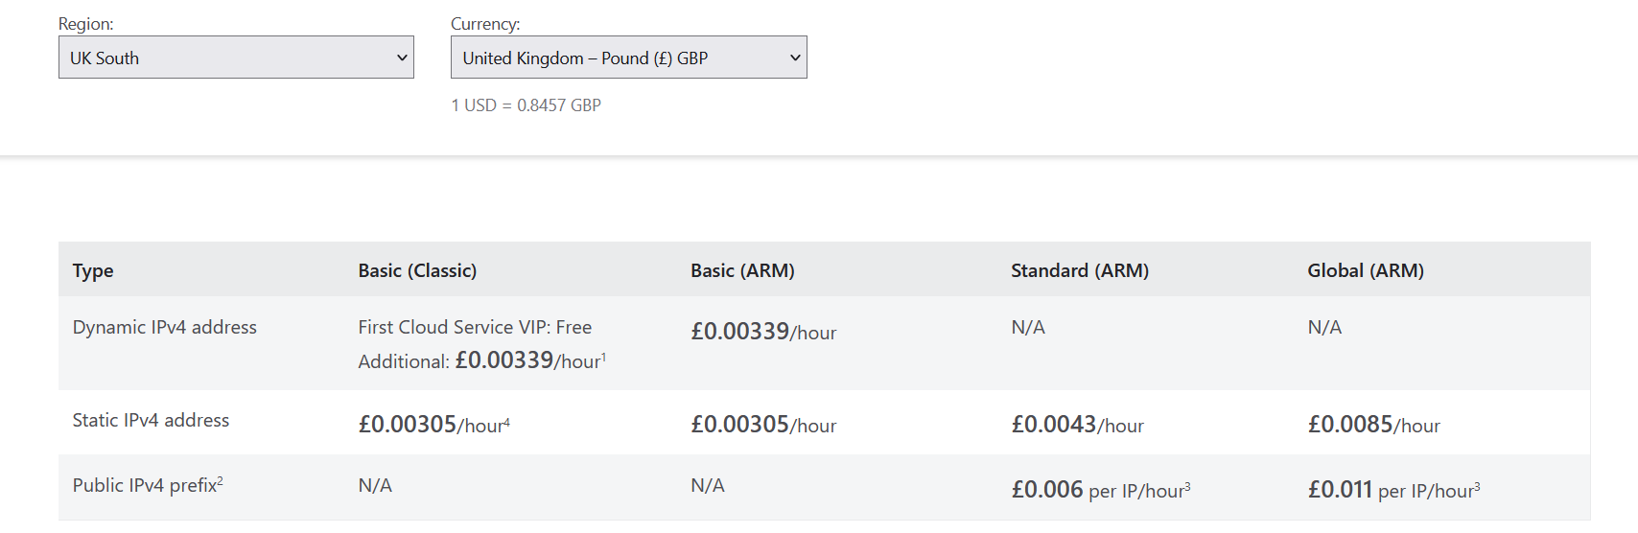Click the Currency field label
This screenshot has height=533, width=1638.
[x=485, y=24]
